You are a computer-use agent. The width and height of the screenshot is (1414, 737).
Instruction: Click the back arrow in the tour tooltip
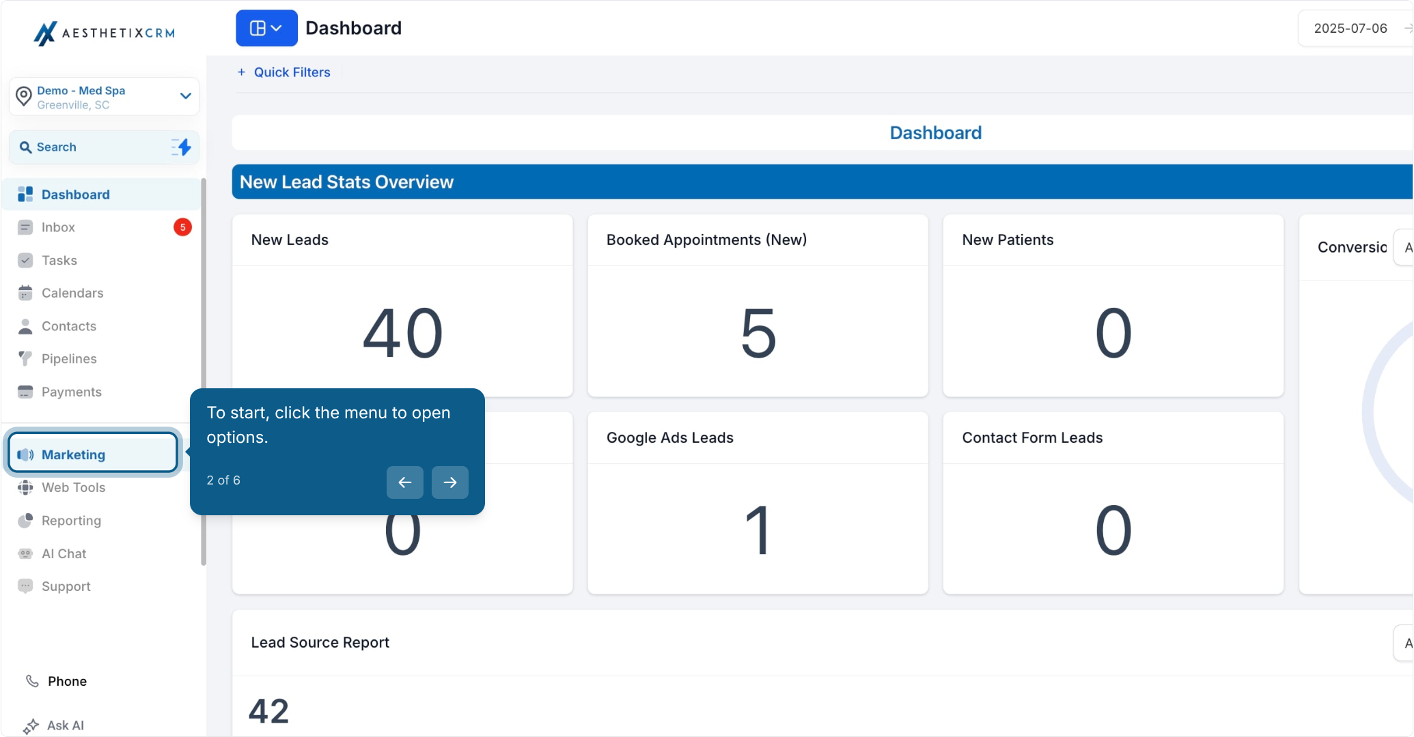pos(405,482)
